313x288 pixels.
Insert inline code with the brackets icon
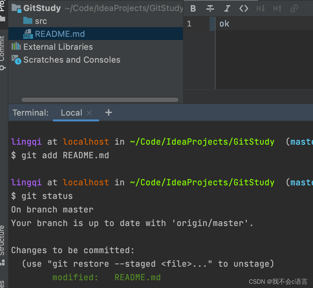point(243,8)
